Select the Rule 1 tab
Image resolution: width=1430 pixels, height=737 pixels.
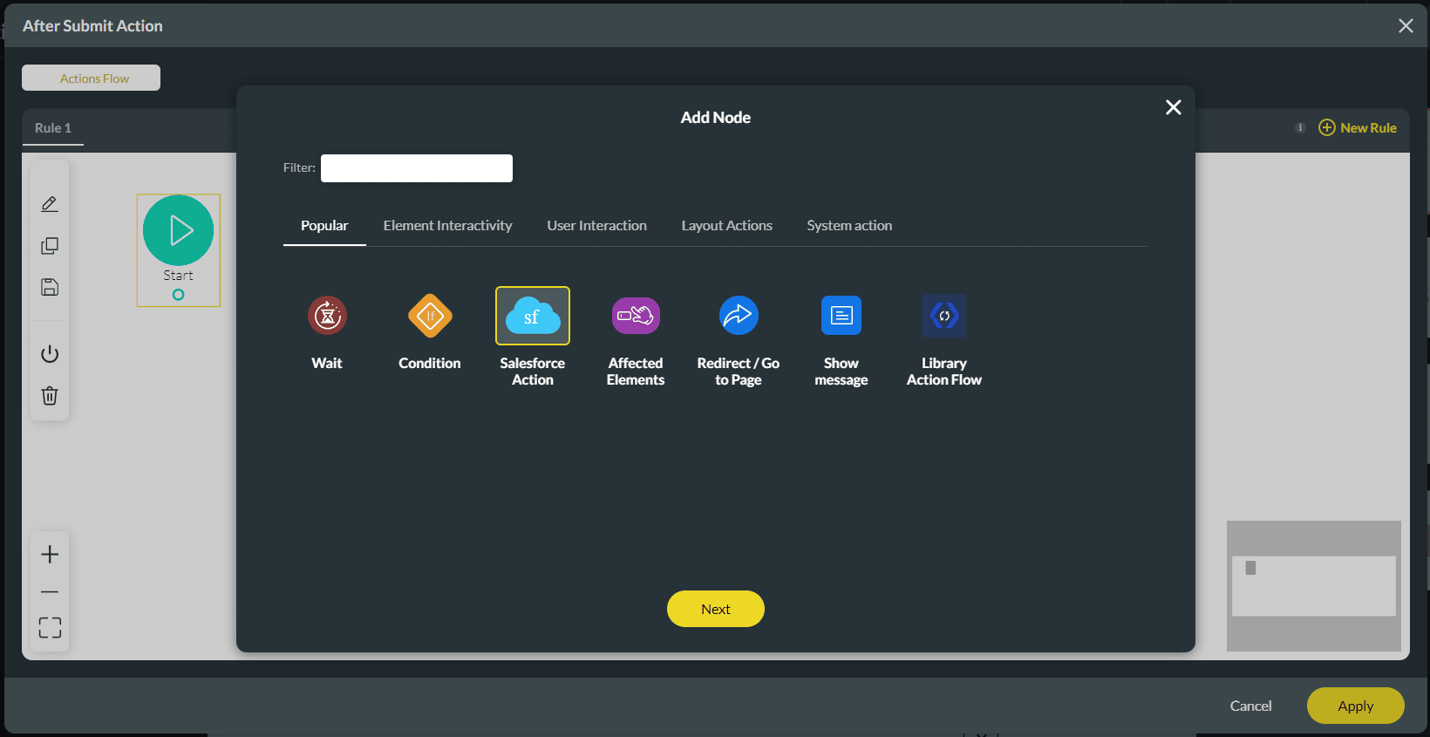(x=53, y=128)
